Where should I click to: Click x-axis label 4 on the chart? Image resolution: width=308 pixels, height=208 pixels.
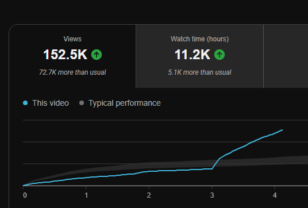[275, 195]
